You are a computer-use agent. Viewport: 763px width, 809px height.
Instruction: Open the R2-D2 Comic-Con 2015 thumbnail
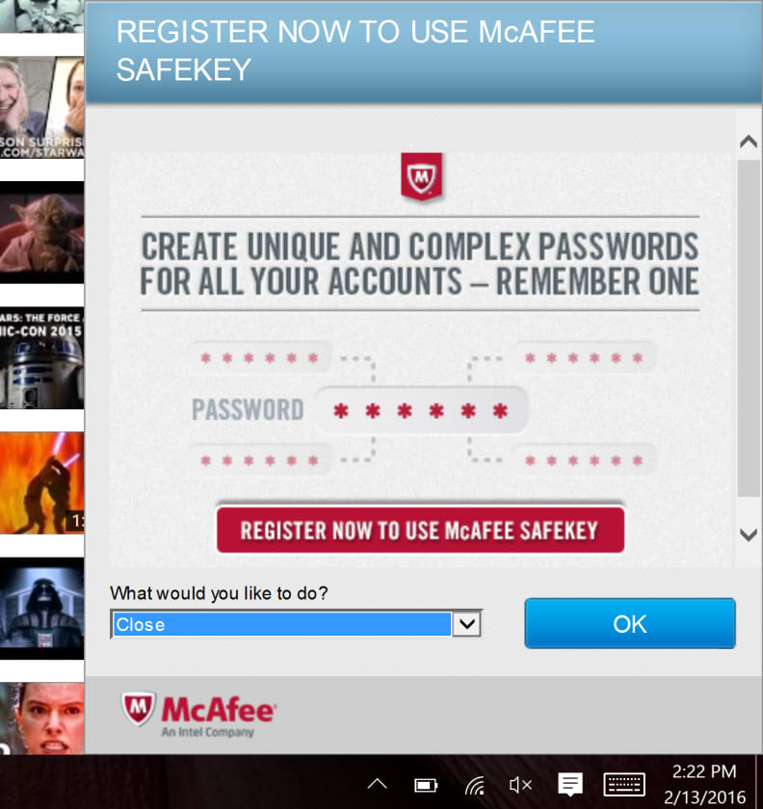pyautogui.click(x=41, y=357)
